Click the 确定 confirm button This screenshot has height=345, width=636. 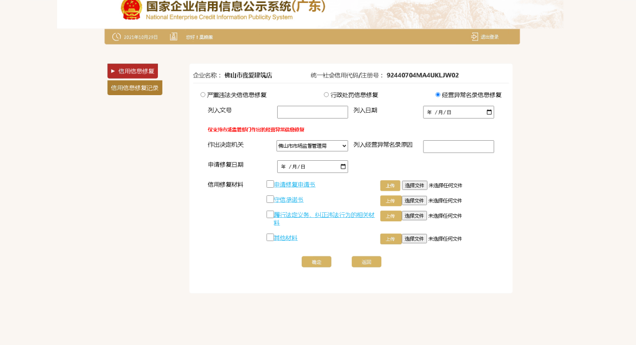pos(316,262)
